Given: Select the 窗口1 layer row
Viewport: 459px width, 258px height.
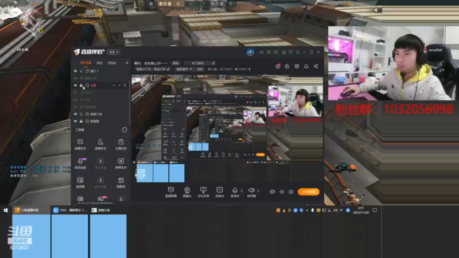Looking at the screenshot, I should point(100,71).
